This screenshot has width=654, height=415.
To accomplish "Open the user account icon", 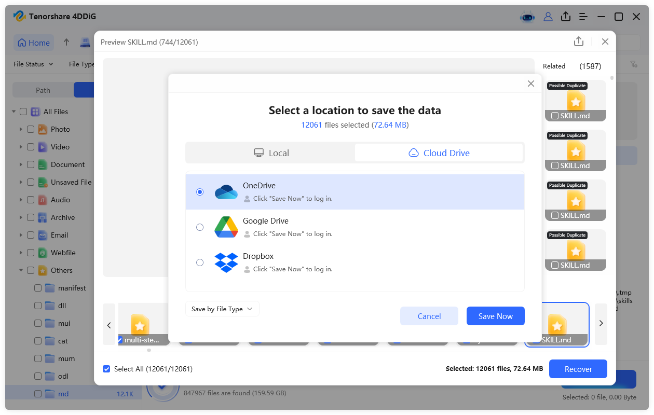I will [x=548, y=17].
